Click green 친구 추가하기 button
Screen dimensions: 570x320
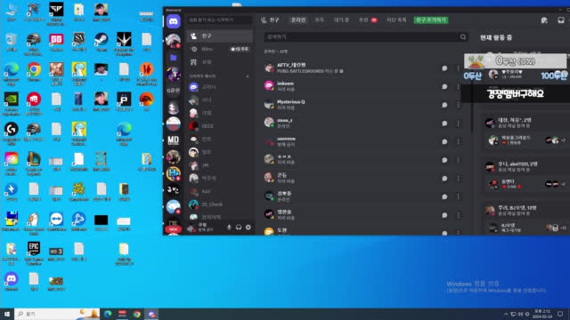coord(431,20)
